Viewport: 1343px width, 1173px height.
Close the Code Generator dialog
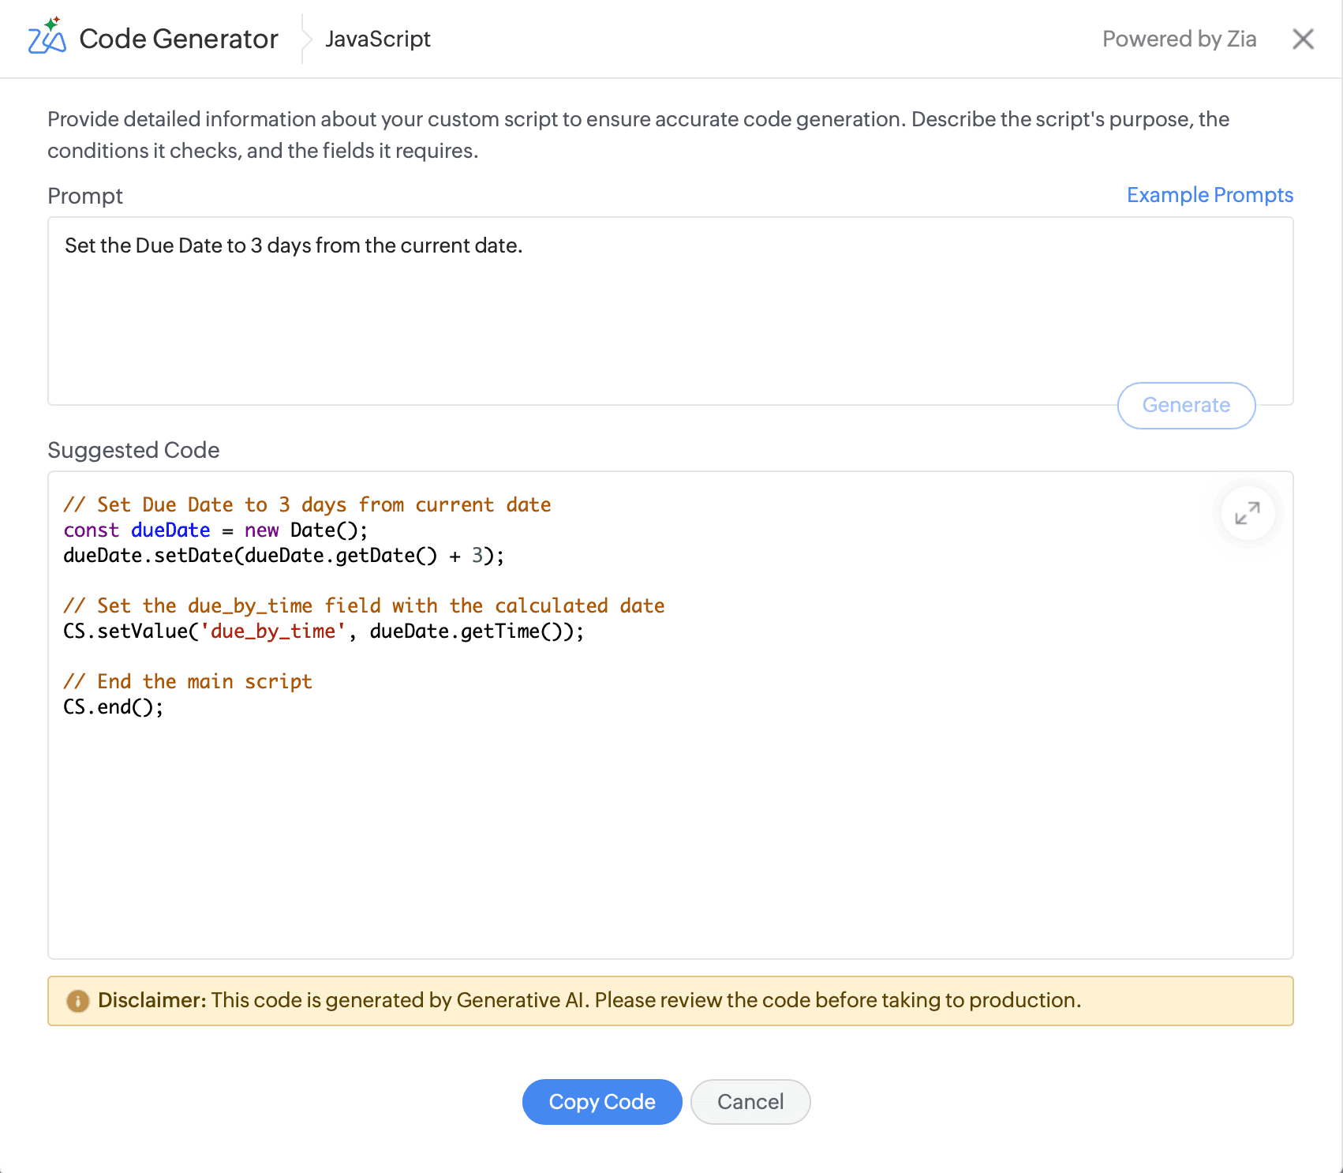(x=1303, y=39)
